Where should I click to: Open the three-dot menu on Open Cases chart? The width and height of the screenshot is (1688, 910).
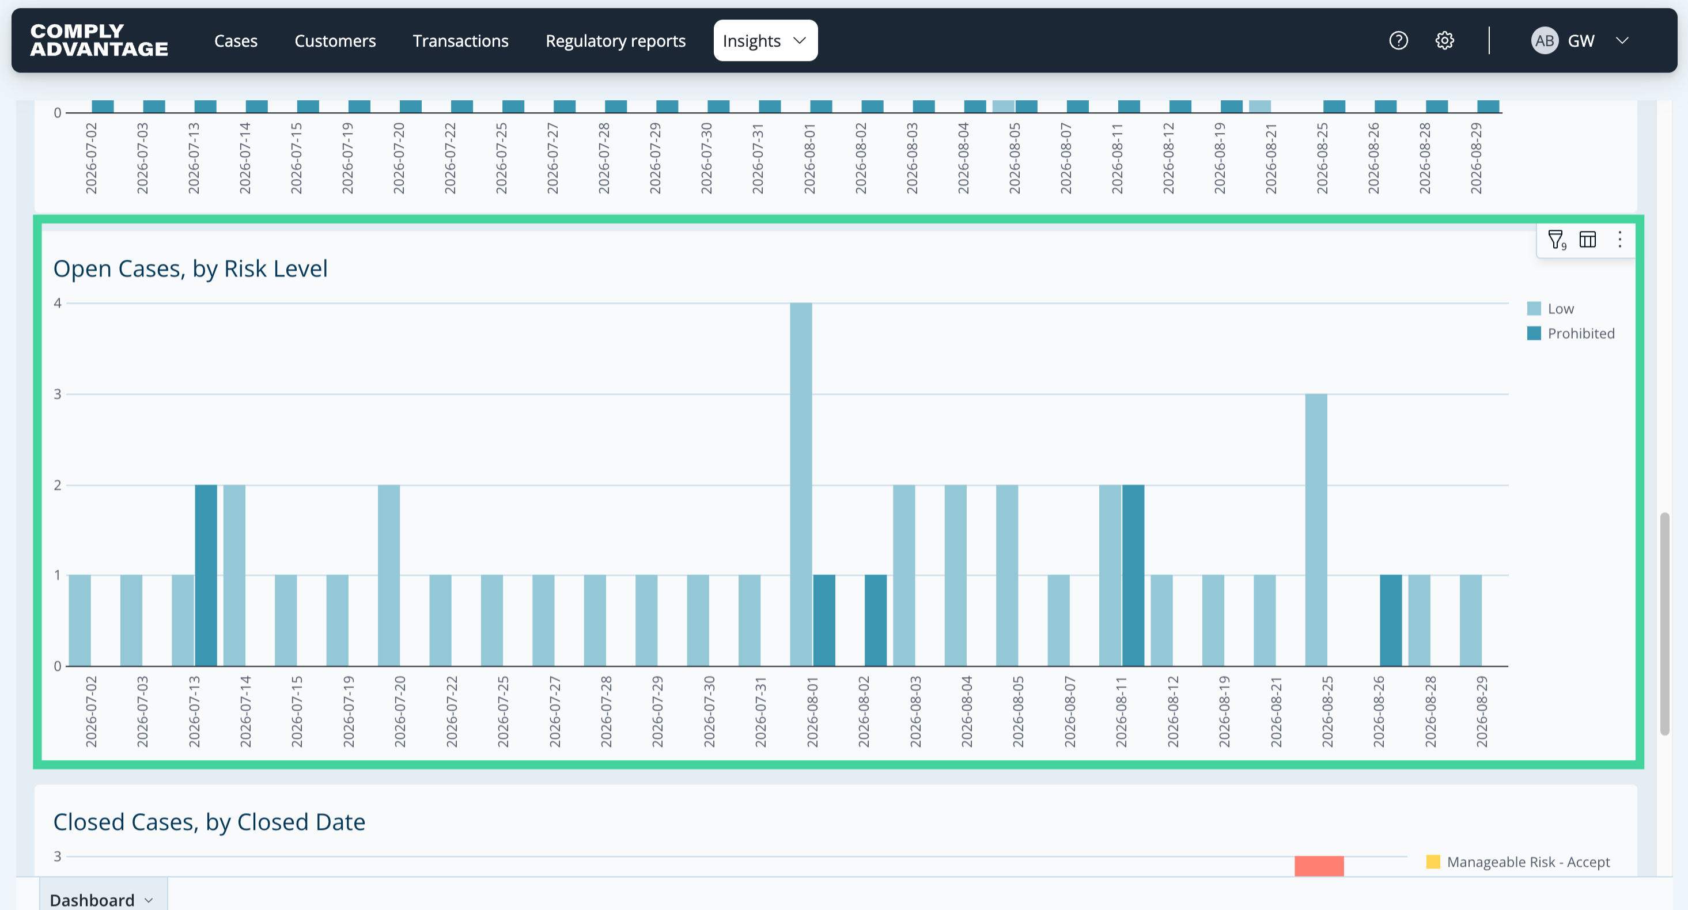1620,239
